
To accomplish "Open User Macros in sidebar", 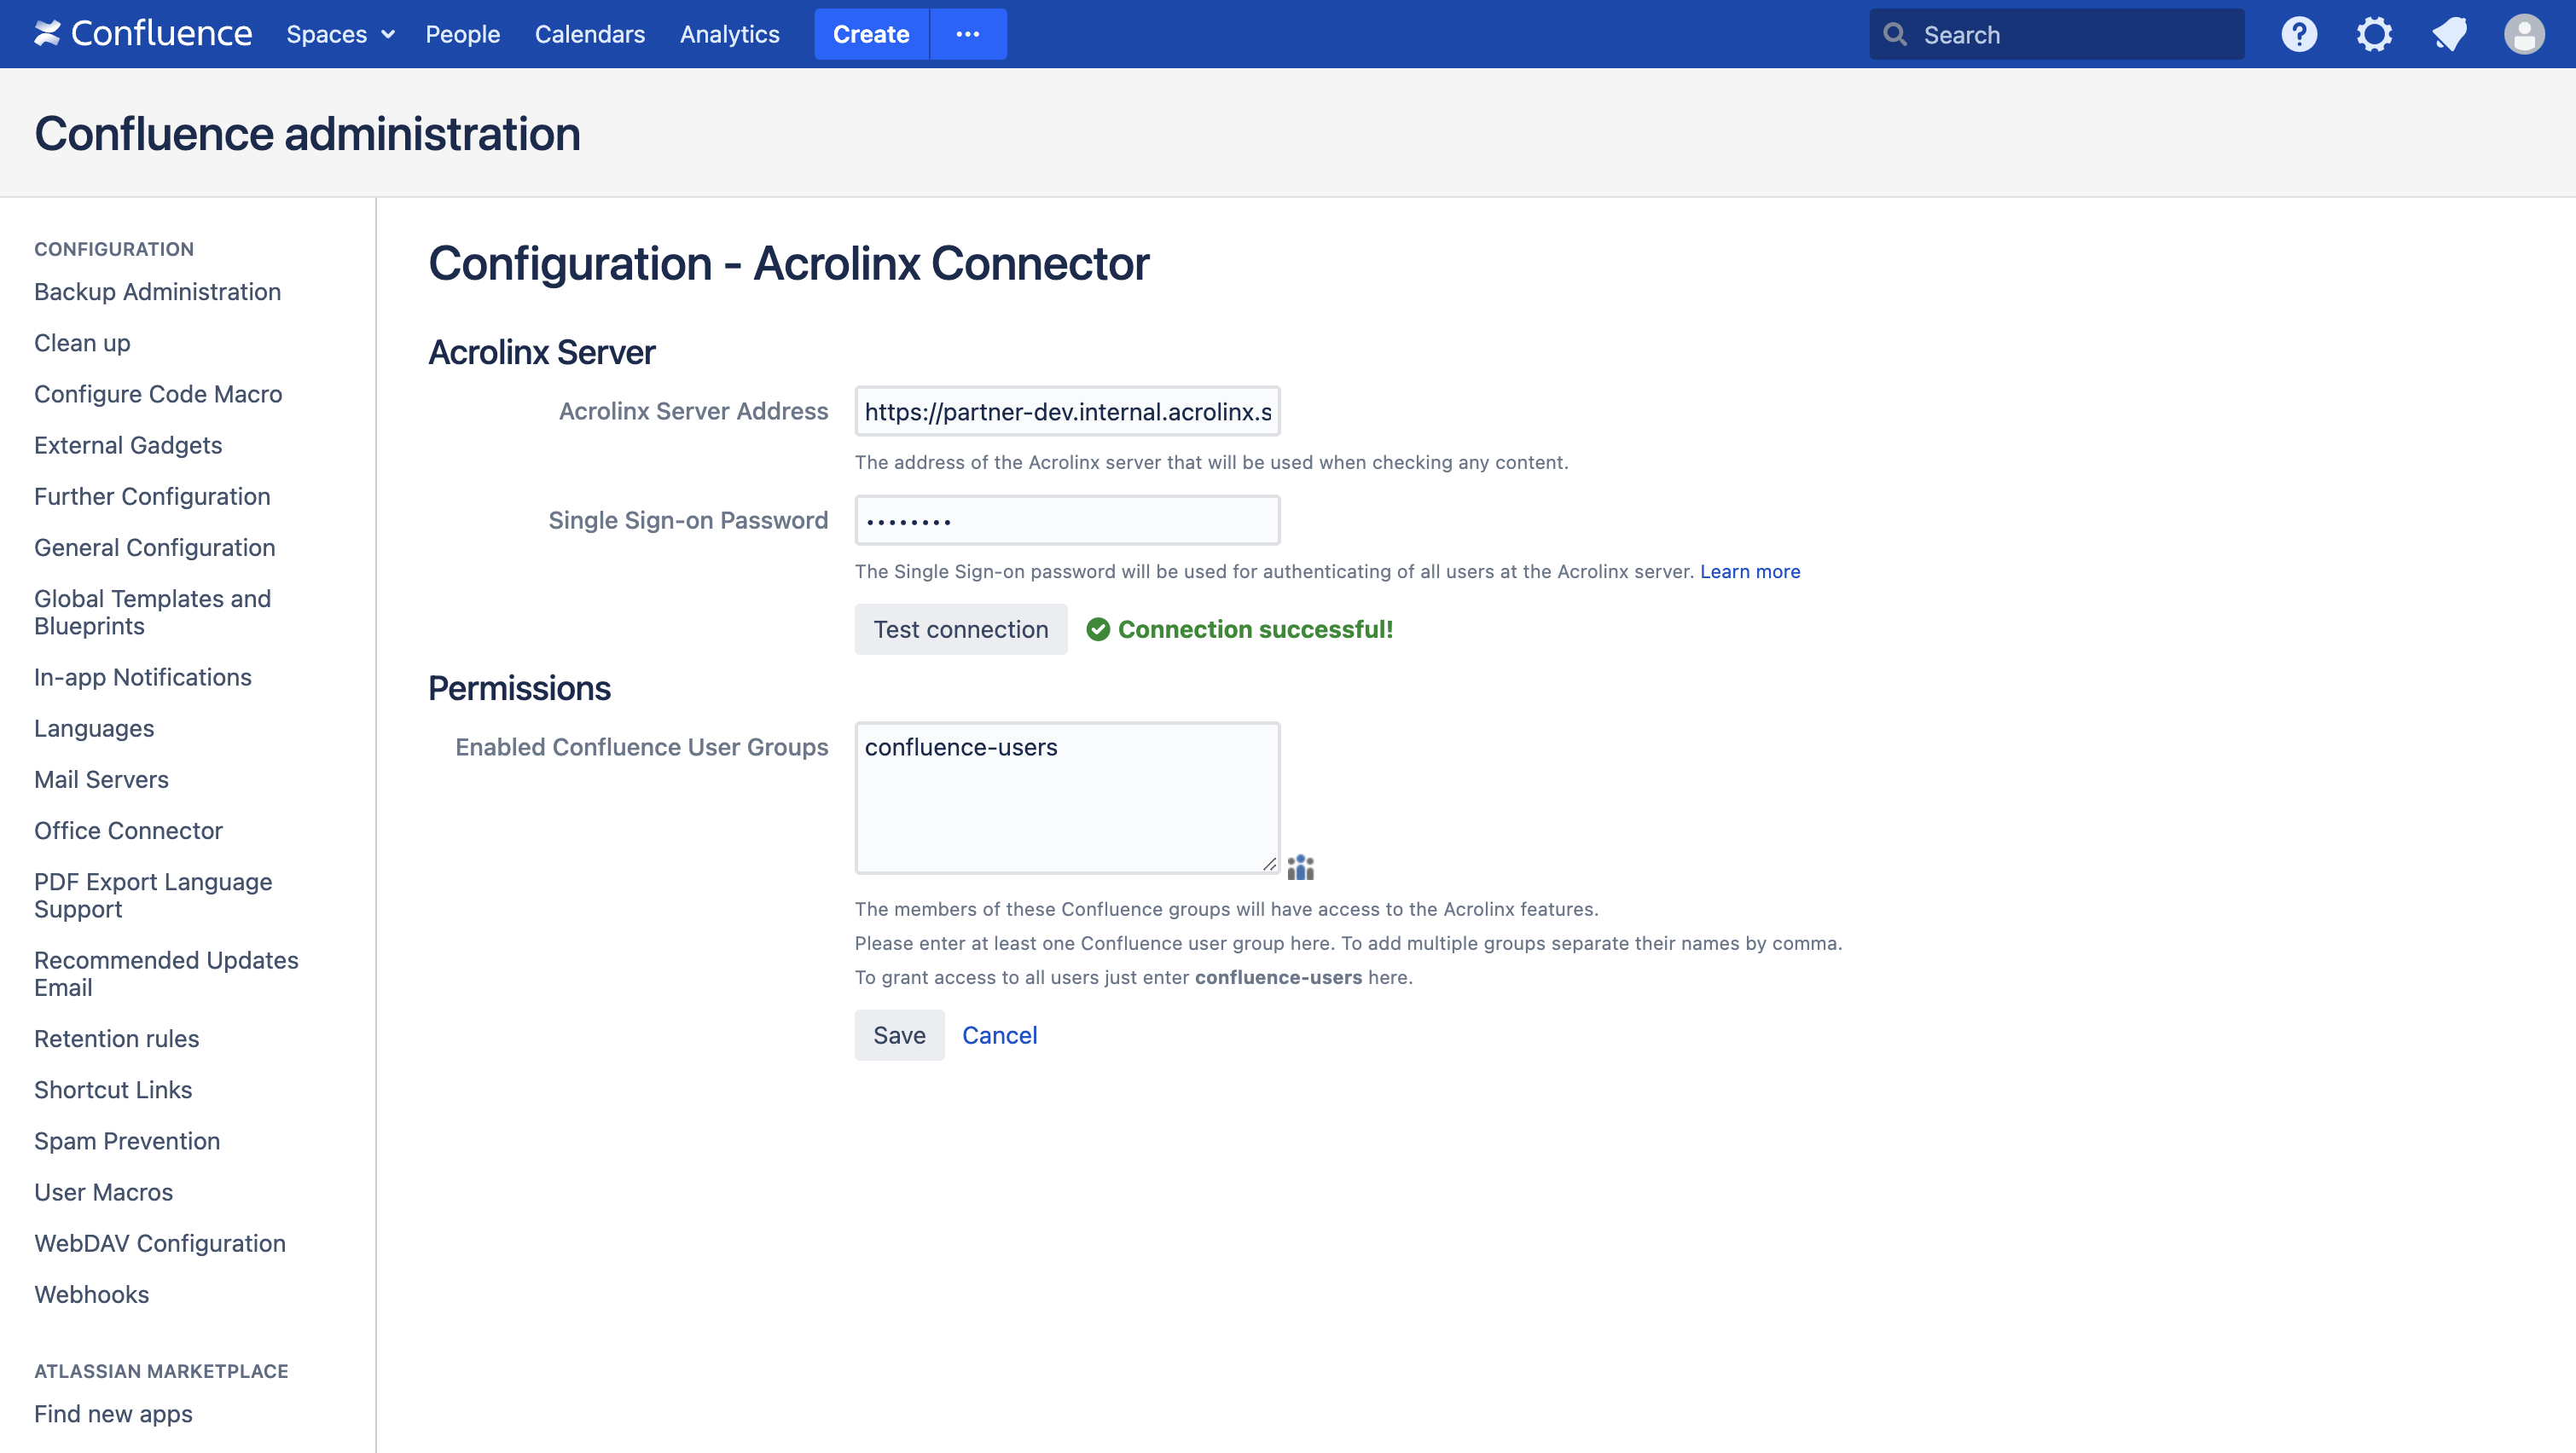I will point(103,1192).
